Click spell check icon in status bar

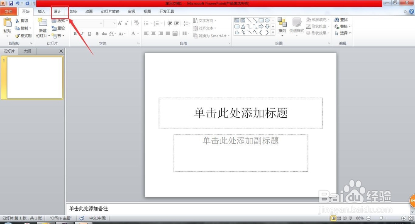[x=82, y=218]
